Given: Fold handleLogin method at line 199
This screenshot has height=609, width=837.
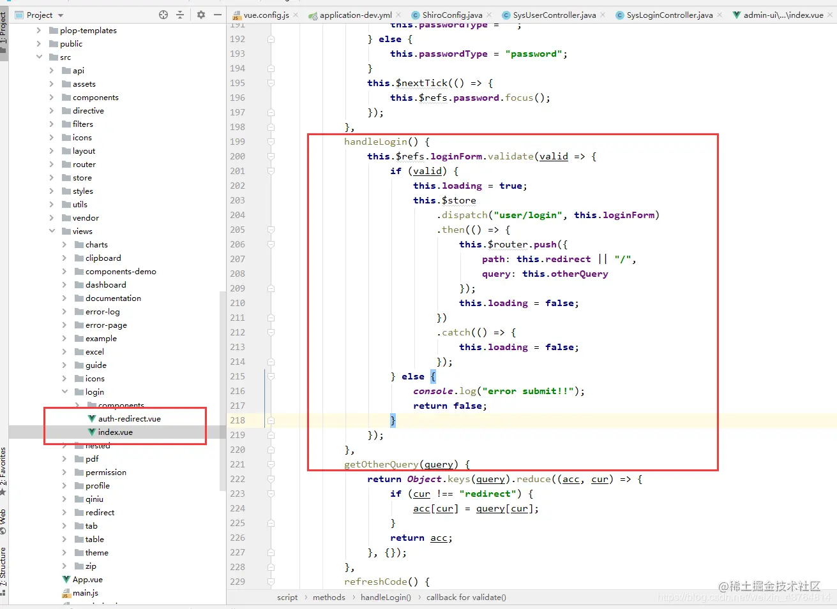Looking at the screenshot, I should point(271,142).
